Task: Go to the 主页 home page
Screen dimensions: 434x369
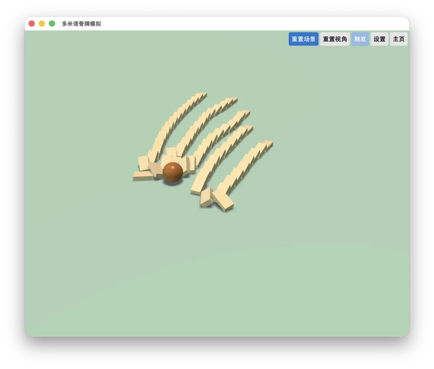Action: [398, 39]
